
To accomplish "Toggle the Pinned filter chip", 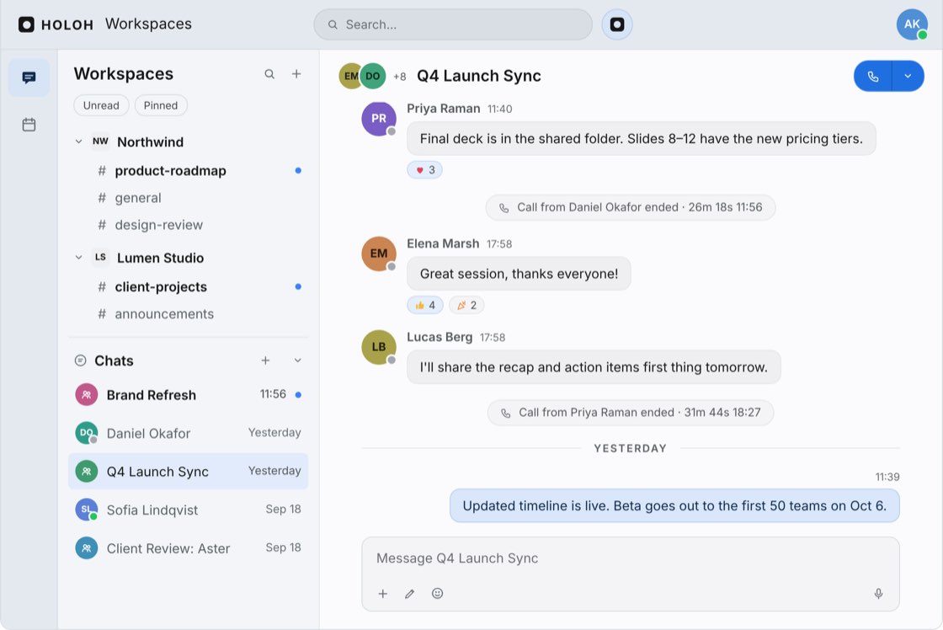I will tap(161, 105).
